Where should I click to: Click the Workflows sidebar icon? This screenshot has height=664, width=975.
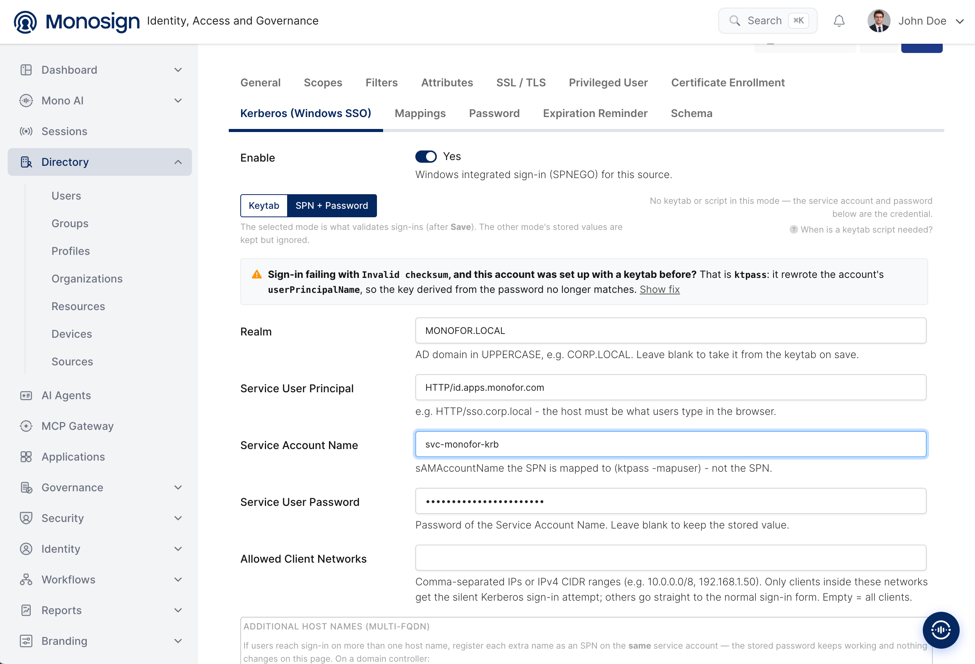point(26,580)
